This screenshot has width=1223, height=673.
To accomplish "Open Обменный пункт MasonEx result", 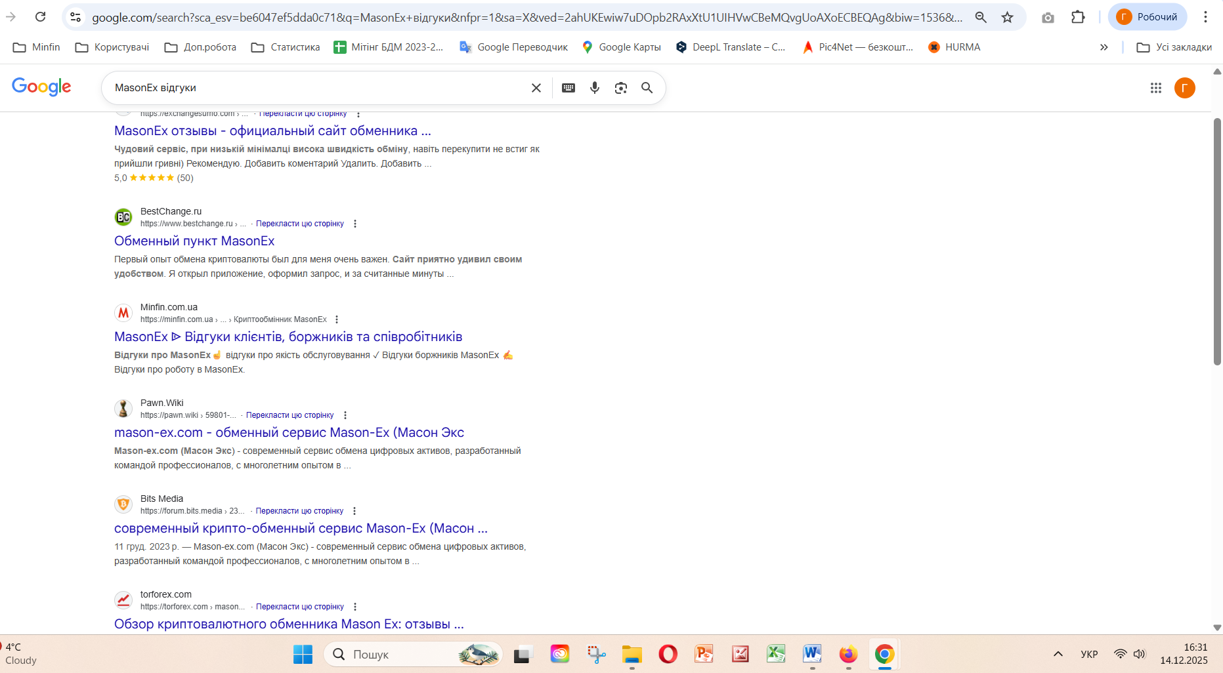I will click(x=194, y=241).
